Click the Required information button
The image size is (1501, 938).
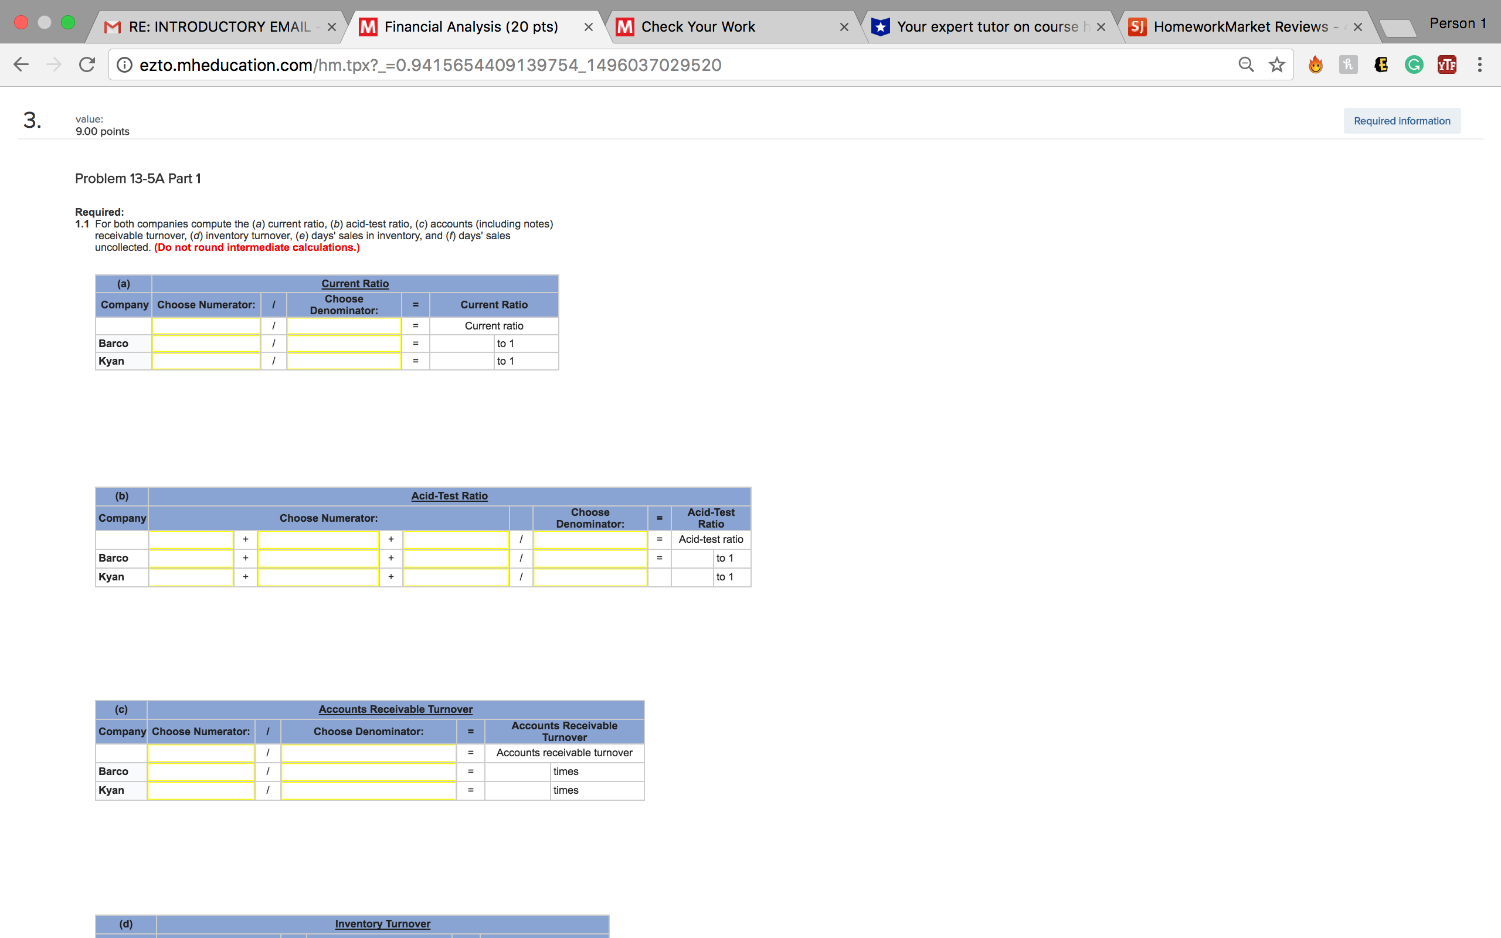[x=1402, y=120]
